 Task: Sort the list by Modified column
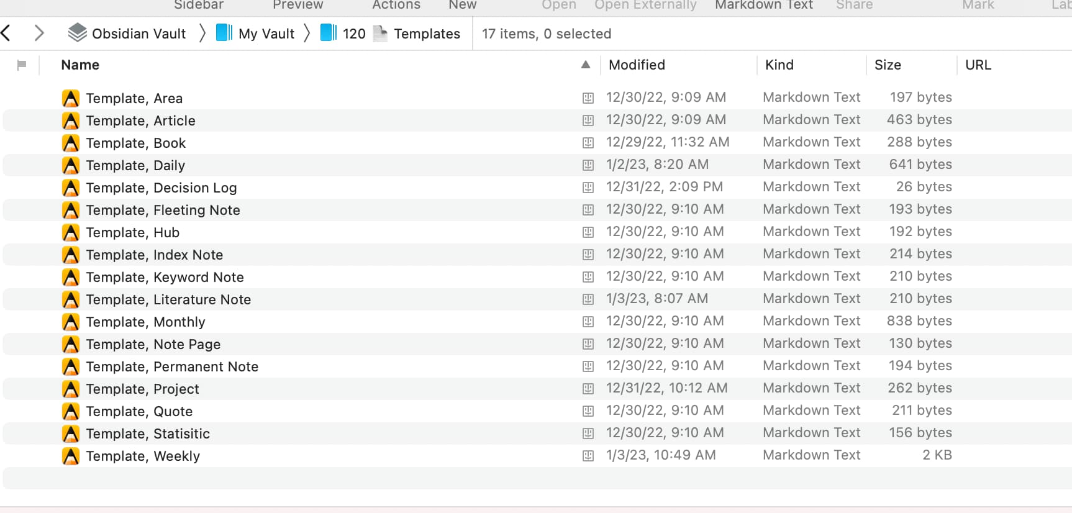[637, 65]
